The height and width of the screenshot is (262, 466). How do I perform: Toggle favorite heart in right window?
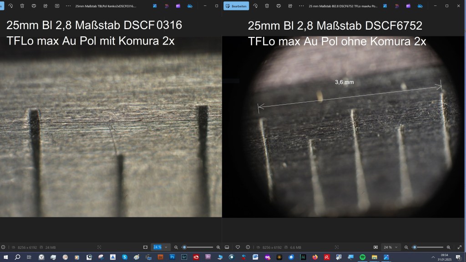(x=238, y=247)
